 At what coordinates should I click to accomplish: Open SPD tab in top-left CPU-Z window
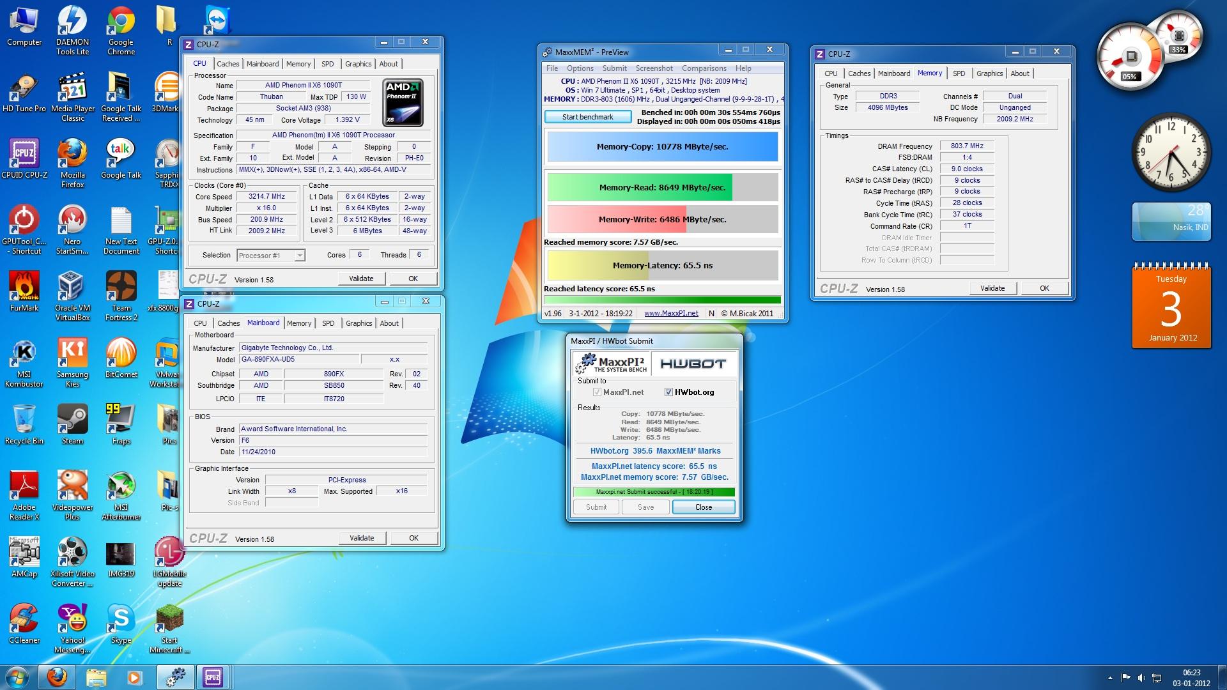[328, 64]
